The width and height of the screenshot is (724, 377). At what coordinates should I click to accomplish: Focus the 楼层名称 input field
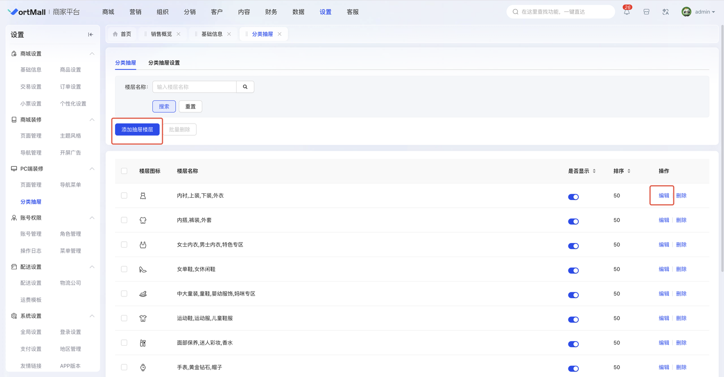pyautogui.click(x=195, y=87)
